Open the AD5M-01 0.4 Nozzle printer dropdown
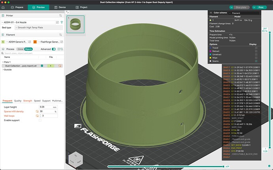Viewport: 273px width, 170px height. point(28,22)
